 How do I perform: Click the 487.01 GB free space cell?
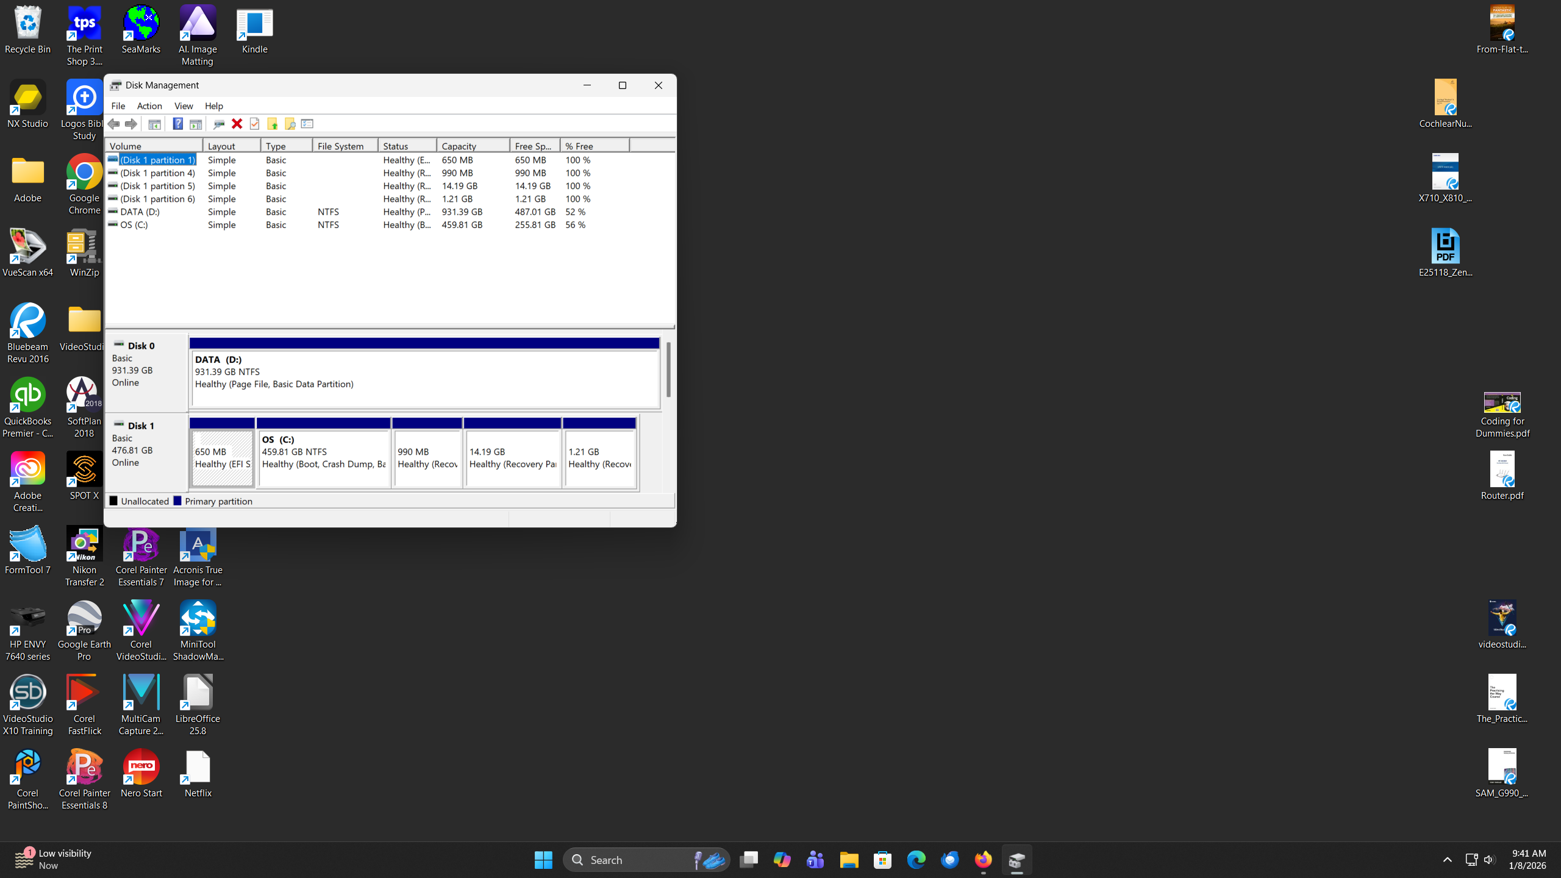point(535,212)
